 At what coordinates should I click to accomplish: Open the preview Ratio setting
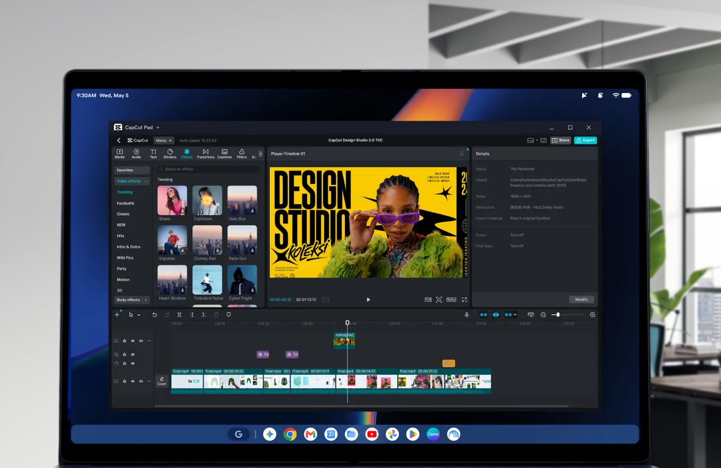click(x=451, y=300)
